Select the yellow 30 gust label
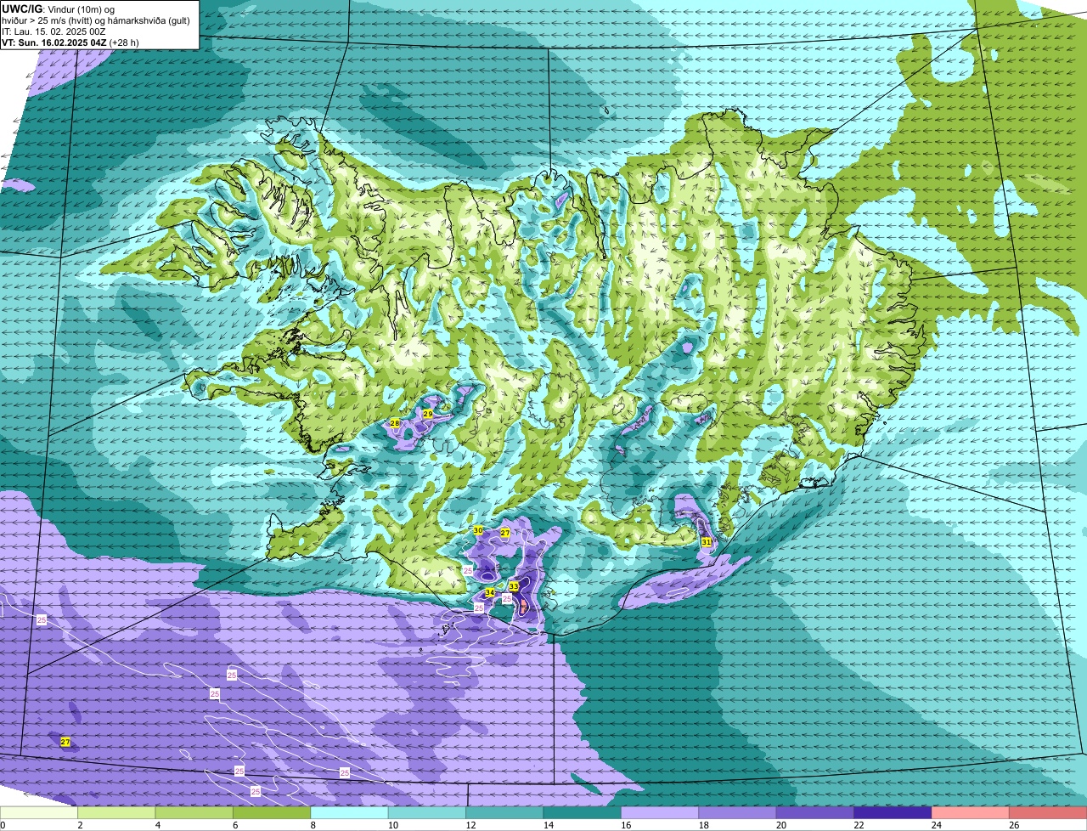1087x831 pixels. pos(478,530)
